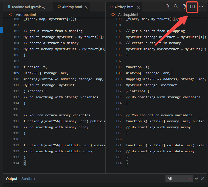Click the left breadcrumb Airdrop.html
208x187 pixels.
click(x=26, y=14)
